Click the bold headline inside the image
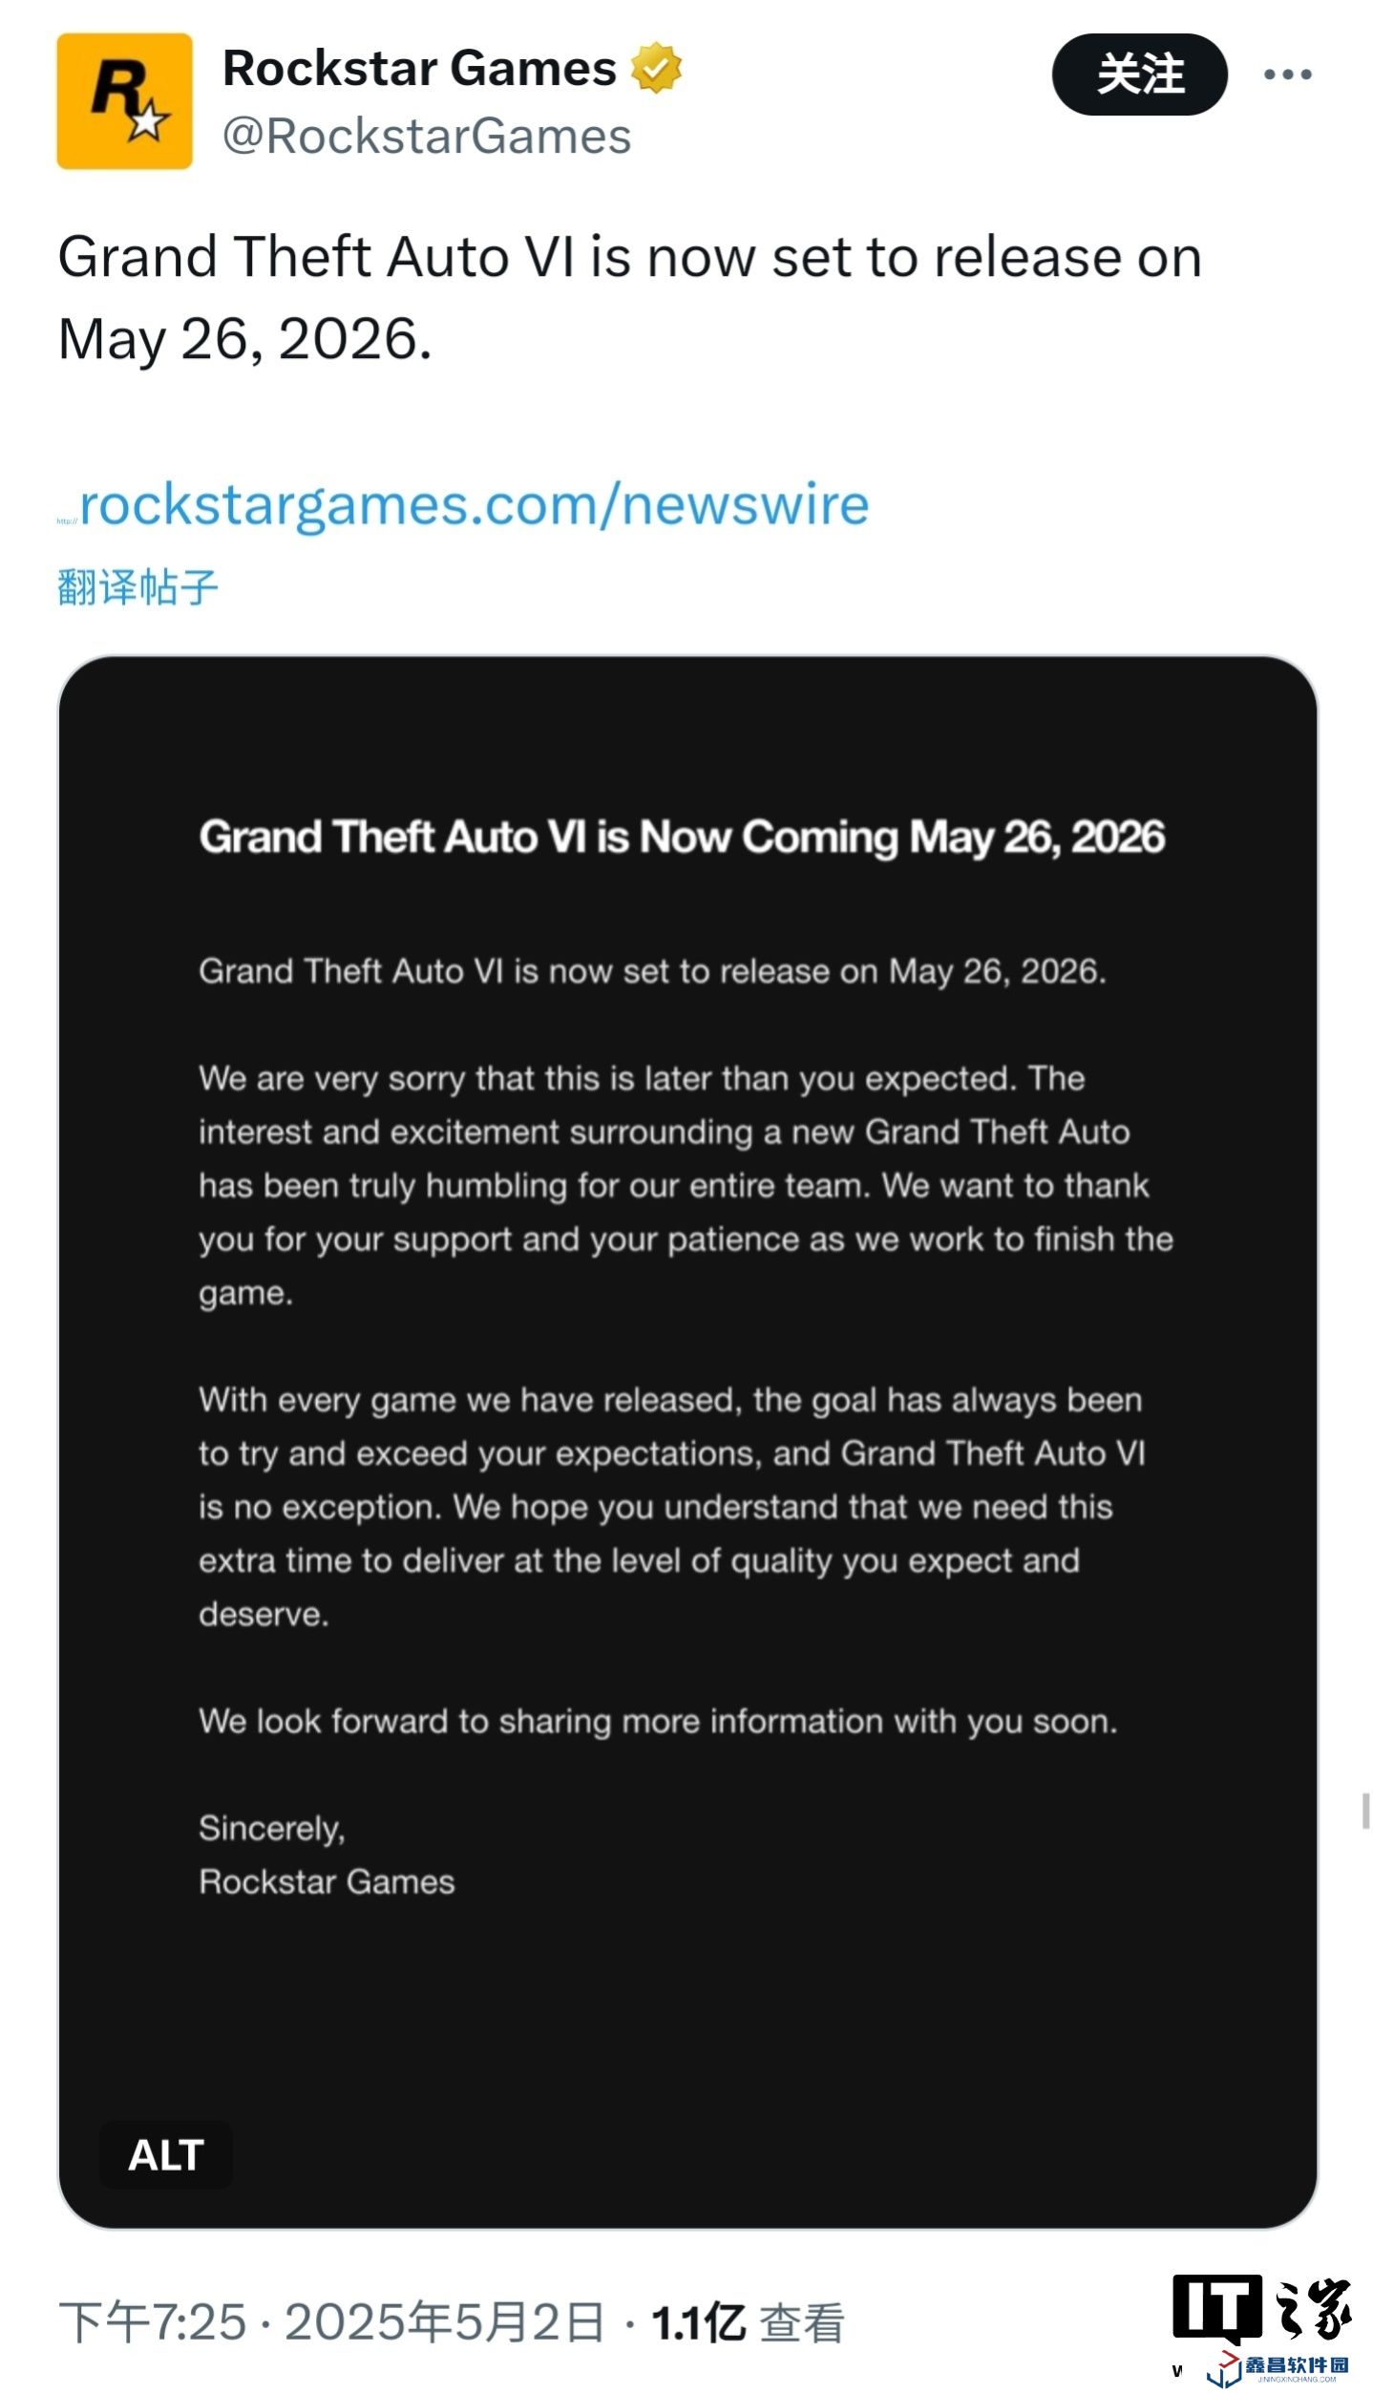Screen dimensions: 1373x2394 (682, 837)
